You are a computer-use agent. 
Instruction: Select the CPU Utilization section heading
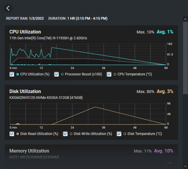25,32
